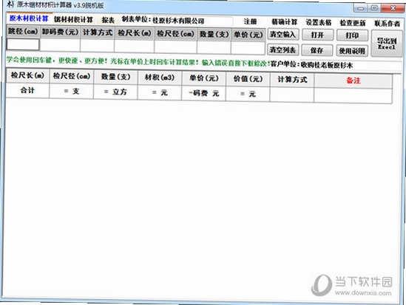Open the 锯材材积计算 tab

click(73, 19)
